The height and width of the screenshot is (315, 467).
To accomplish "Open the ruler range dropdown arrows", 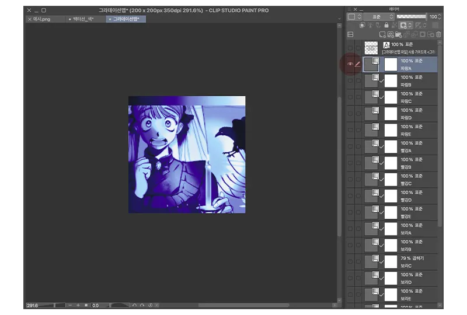I will point(425,25).
